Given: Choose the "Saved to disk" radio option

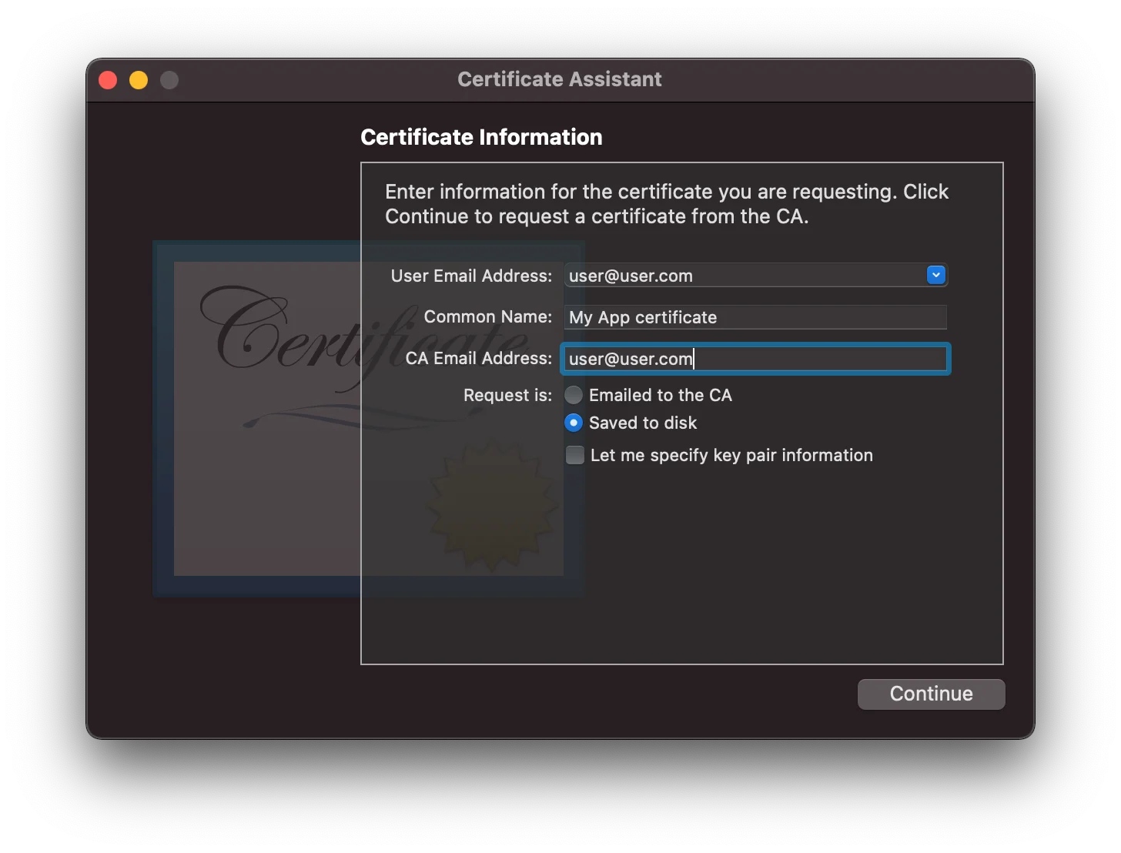Looking at the screenshot, I should point(574,423).
